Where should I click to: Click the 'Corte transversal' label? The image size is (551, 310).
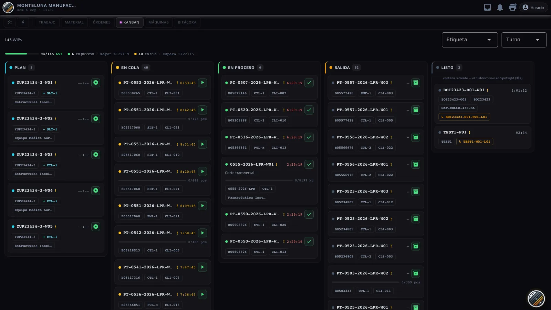240,173
